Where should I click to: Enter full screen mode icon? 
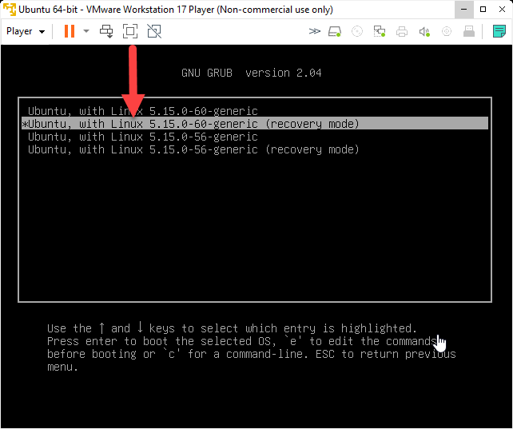(x=130, y=31)
